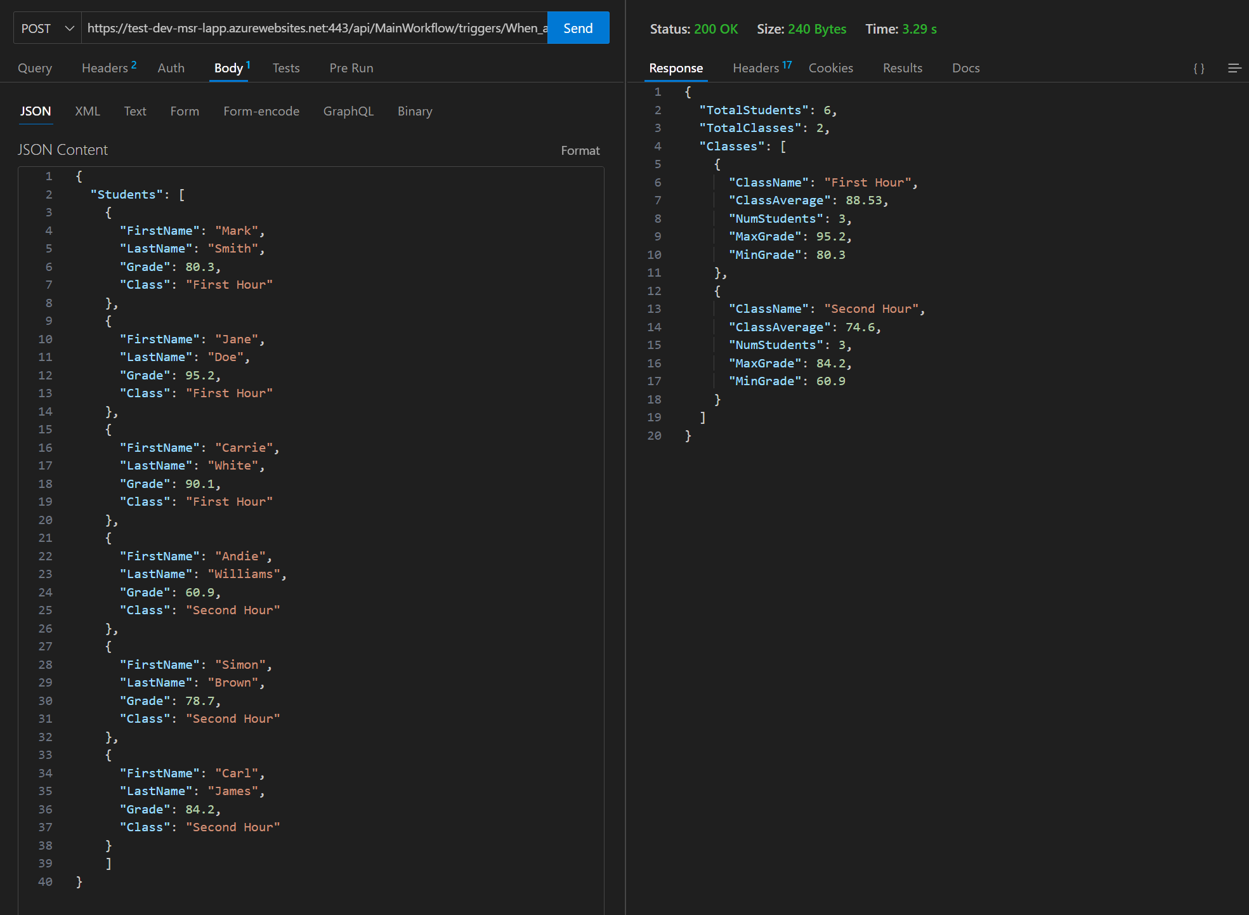This screenshot has height=915, width=1249.
Task: Select the Binary body type
Action: 414,111
